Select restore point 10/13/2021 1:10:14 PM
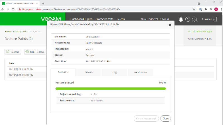Viewport: 223px width, 125px height. click(21, 75)
